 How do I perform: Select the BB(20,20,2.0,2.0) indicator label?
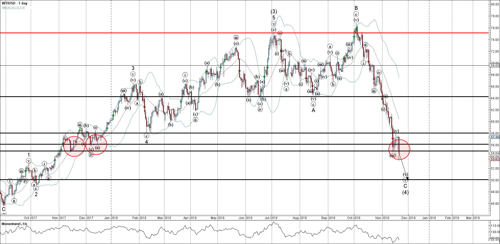(x=14, y=8)
